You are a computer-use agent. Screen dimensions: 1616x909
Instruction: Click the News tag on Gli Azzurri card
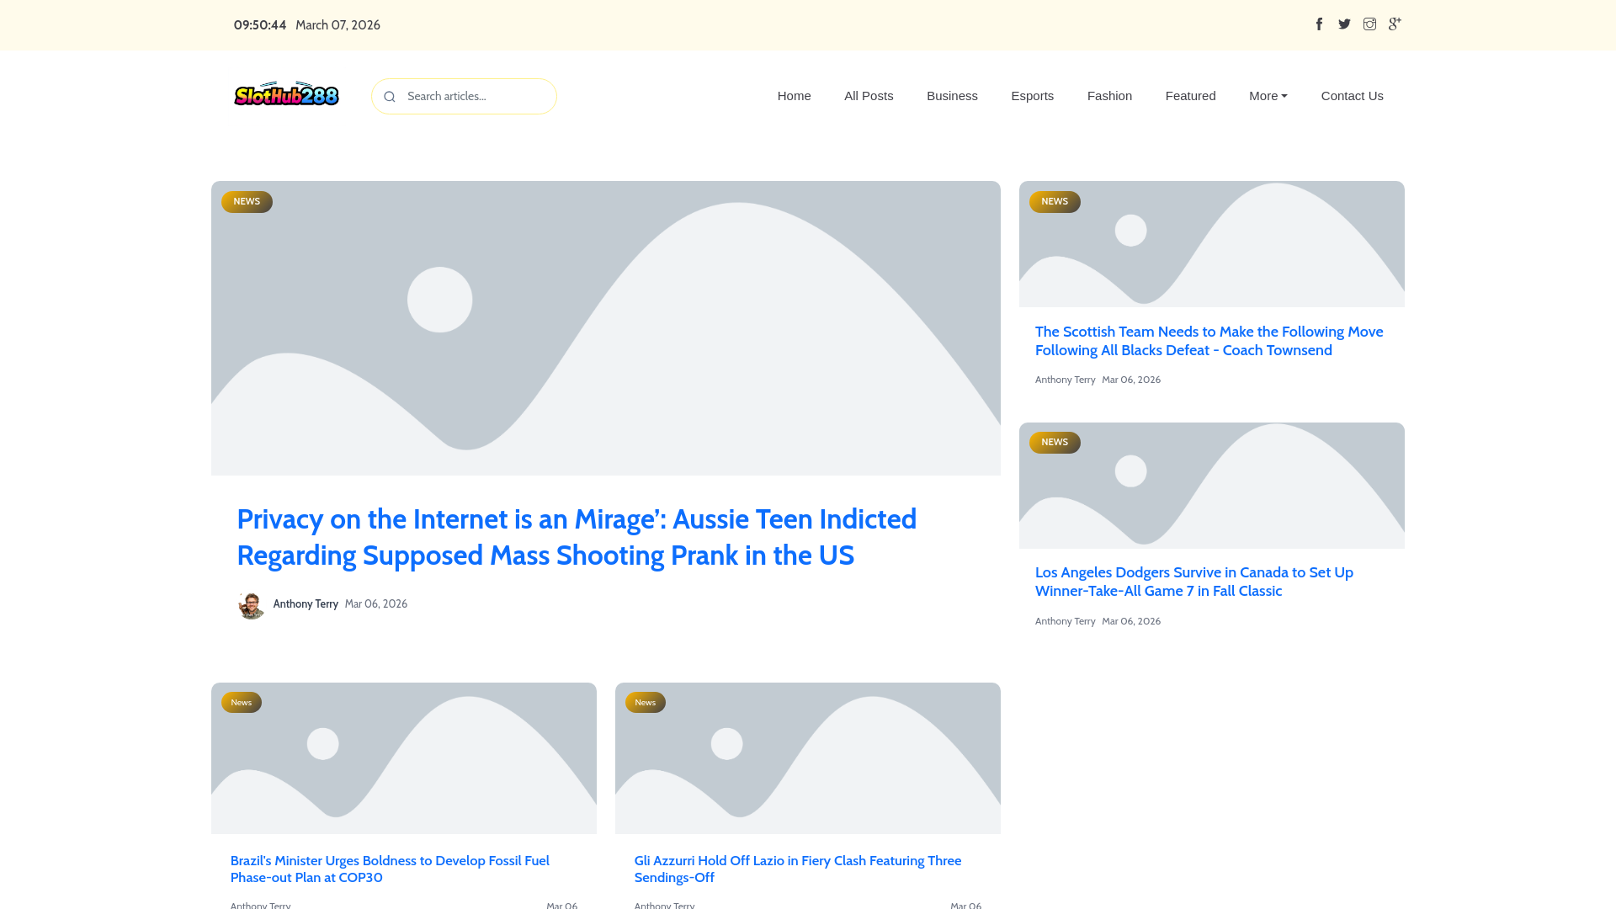[646, 703]
